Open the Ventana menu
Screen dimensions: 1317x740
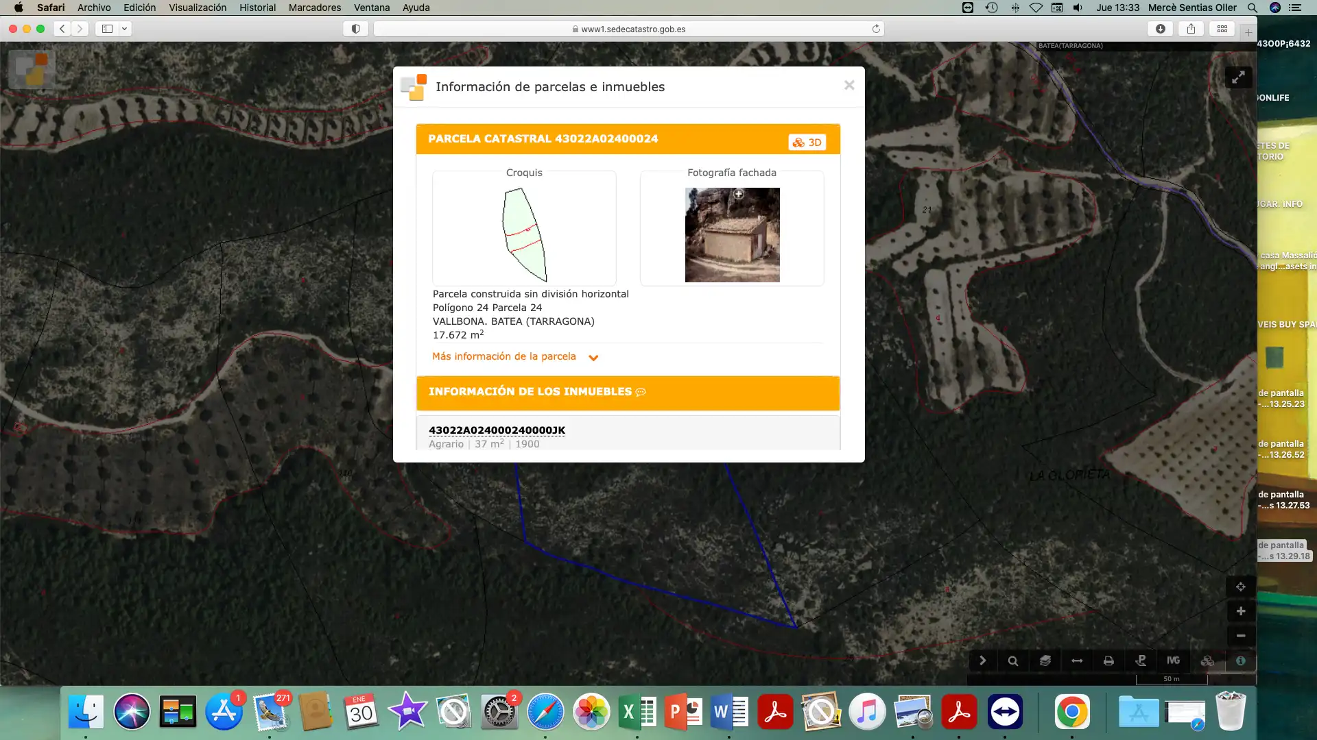(x=372, y=8)
